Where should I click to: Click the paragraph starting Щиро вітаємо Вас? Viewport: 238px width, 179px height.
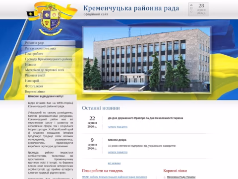(x=51, y=104)
